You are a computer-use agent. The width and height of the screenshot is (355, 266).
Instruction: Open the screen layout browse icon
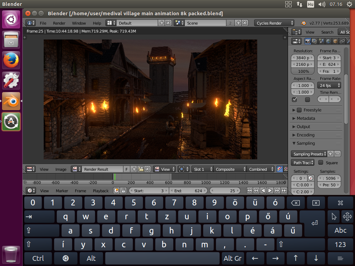point(111,23)
